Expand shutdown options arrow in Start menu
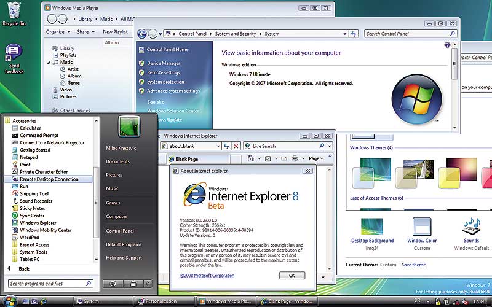Screen dimensions: 492x307 click(x=148, y=284)
